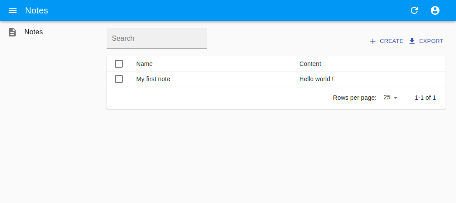Focus the Search input field
The height and width of the screenshot is (203, 456).
point(157,39)
